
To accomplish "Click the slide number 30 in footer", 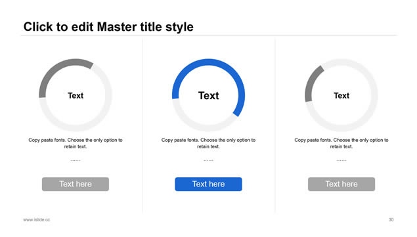I will [x=391, y=220].
